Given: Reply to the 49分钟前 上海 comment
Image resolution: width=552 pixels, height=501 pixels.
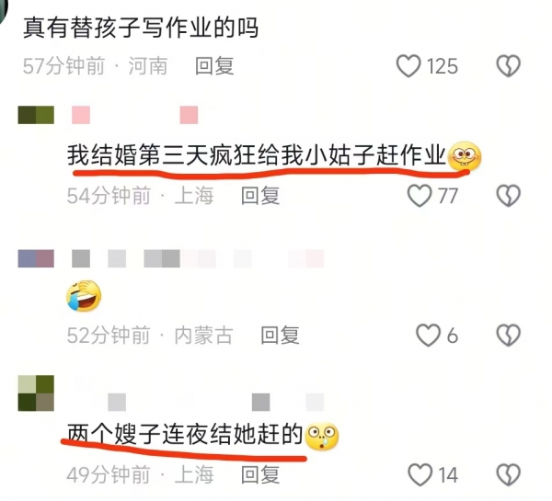Looking at the screenshot, I should (x=260, y=474).
